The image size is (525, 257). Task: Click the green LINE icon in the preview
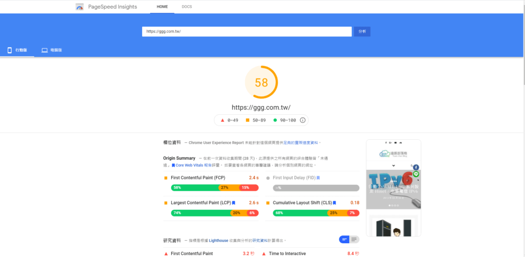click(416, 174)
